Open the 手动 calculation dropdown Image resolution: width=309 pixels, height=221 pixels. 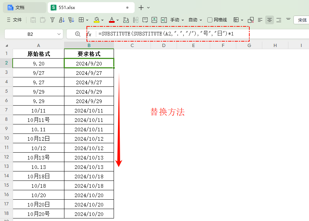point(177,20)
